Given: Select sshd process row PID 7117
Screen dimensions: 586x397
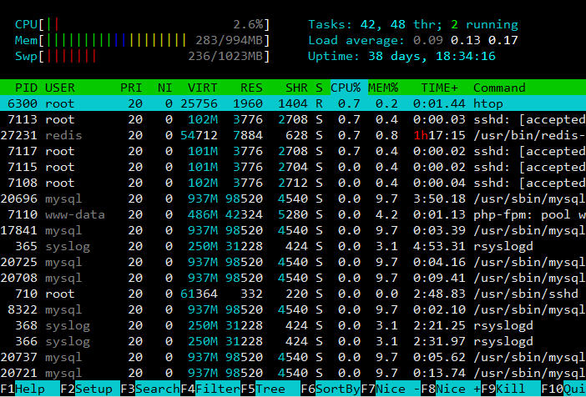Looking at the screenshot, I should [x=293, y=151].
